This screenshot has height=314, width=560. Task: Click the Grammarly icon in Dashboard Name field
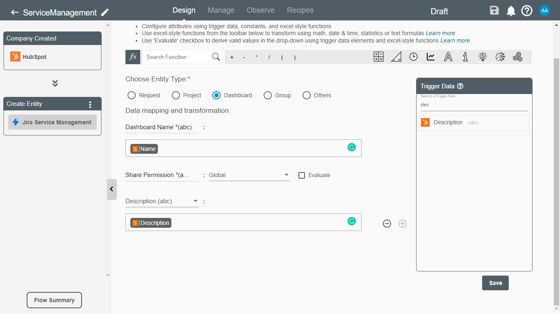click(352, 147)
